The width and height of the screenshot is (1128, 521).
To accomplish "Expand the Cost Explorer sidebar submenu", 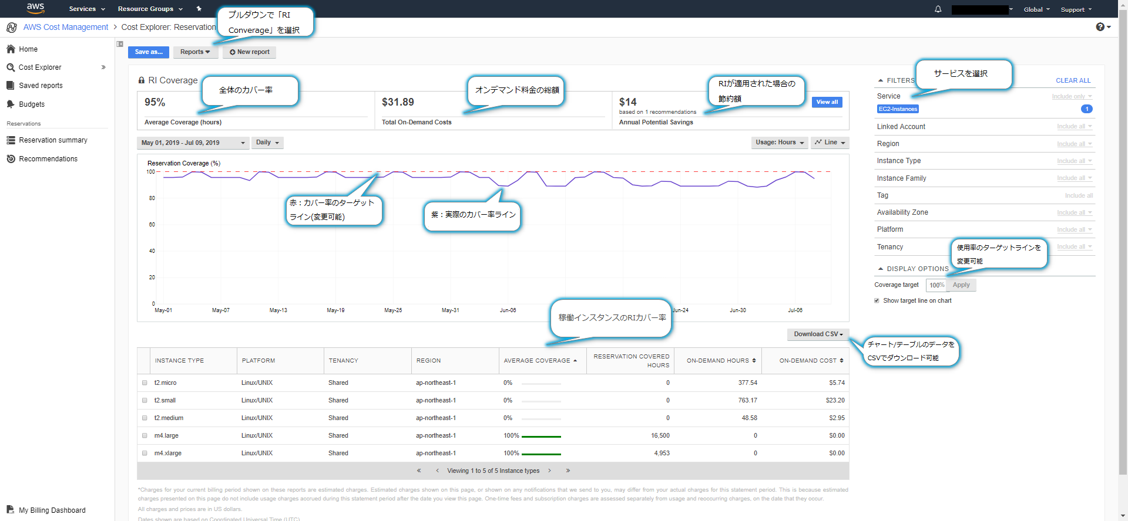I will [x=103, y=67].
